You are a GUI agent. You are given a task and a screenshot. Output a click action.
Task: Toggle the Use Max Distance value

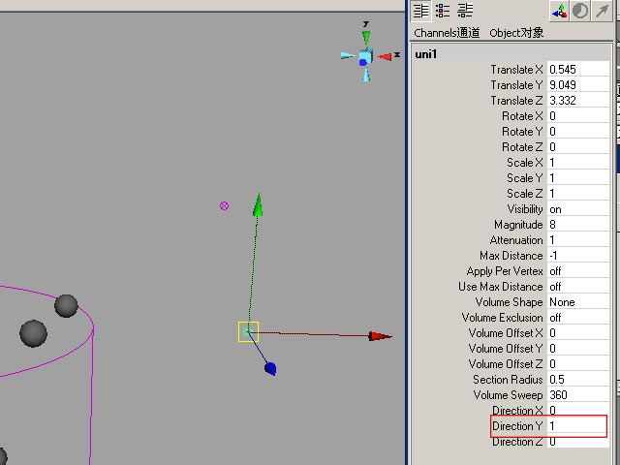[578, 287]
